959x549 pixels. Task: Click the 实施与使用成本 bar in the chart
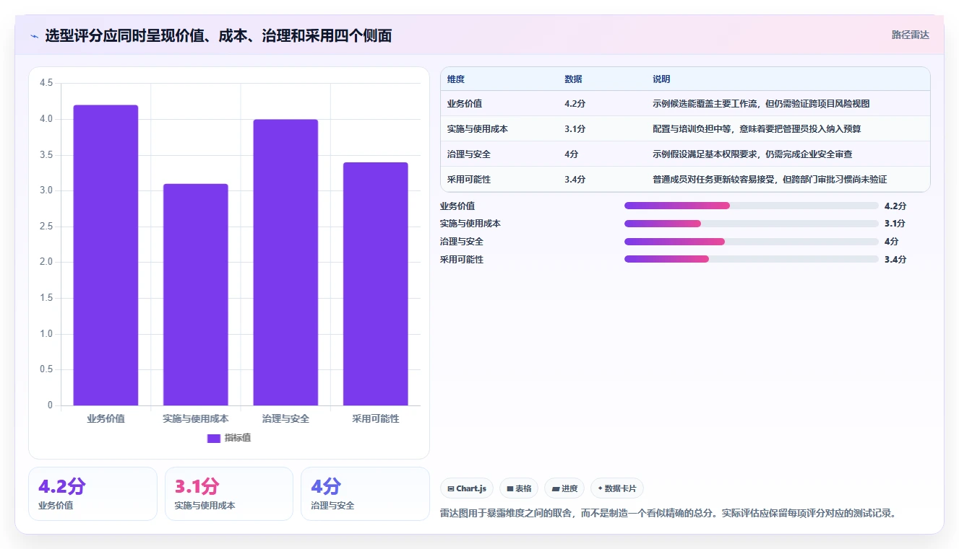(x=195, y=294)
